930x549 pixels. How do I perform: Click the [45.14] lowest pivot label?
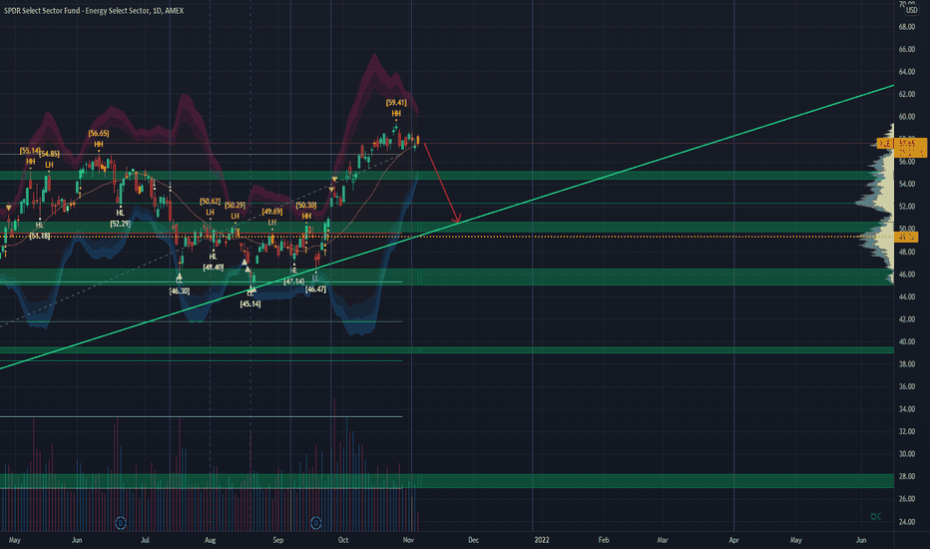coord(250,303)
